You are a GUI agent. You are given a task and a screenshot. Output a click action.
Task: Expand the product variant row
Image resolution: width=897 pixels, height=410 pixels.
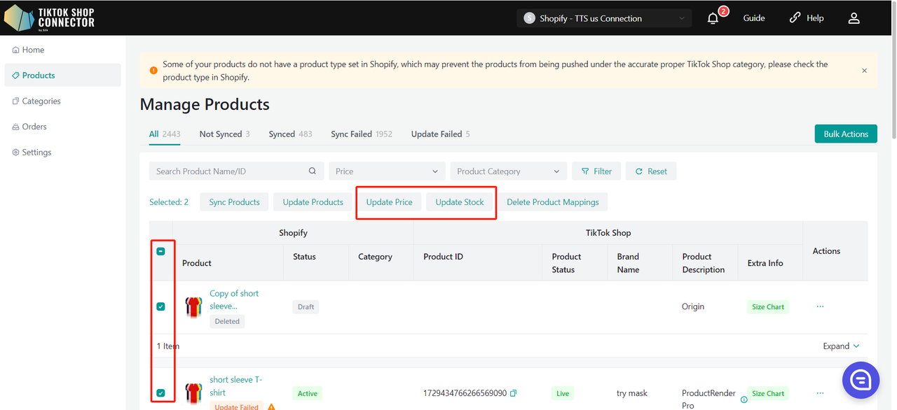[841, 346]
